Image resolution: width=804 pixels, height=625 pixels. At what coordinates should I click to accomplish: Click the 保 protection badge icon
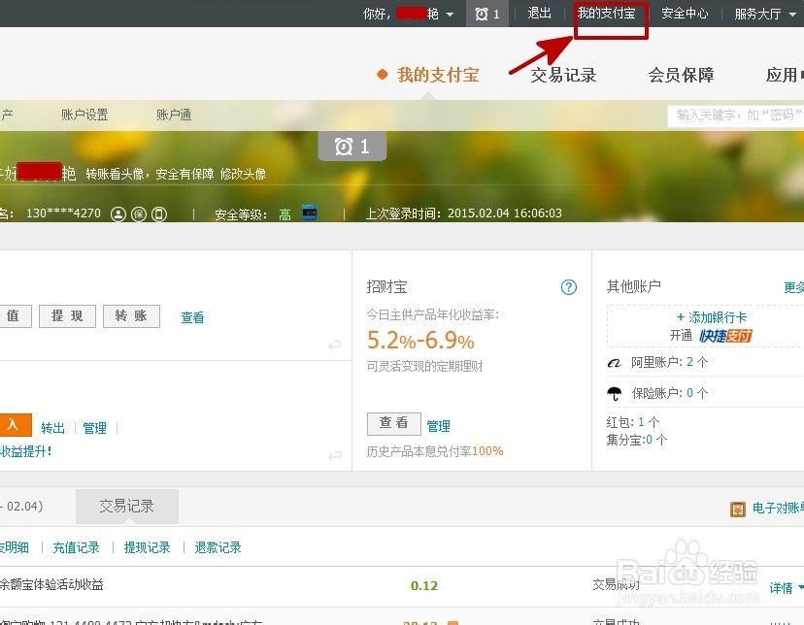(x=139, y=214)
